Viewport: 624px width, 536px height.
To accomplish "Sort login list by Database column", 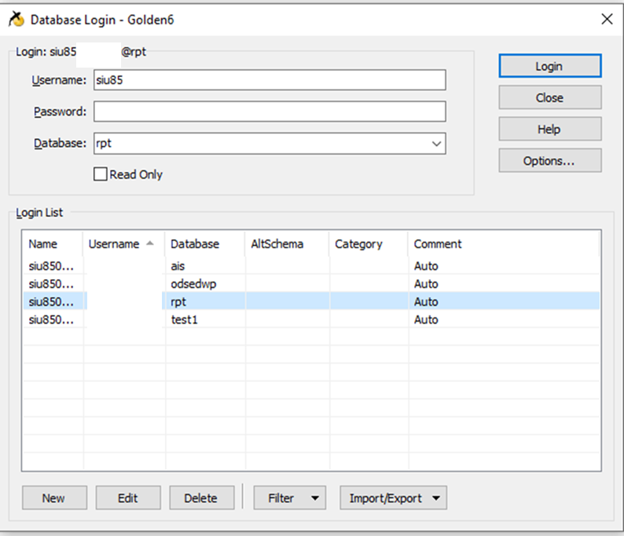I will 205,244.
